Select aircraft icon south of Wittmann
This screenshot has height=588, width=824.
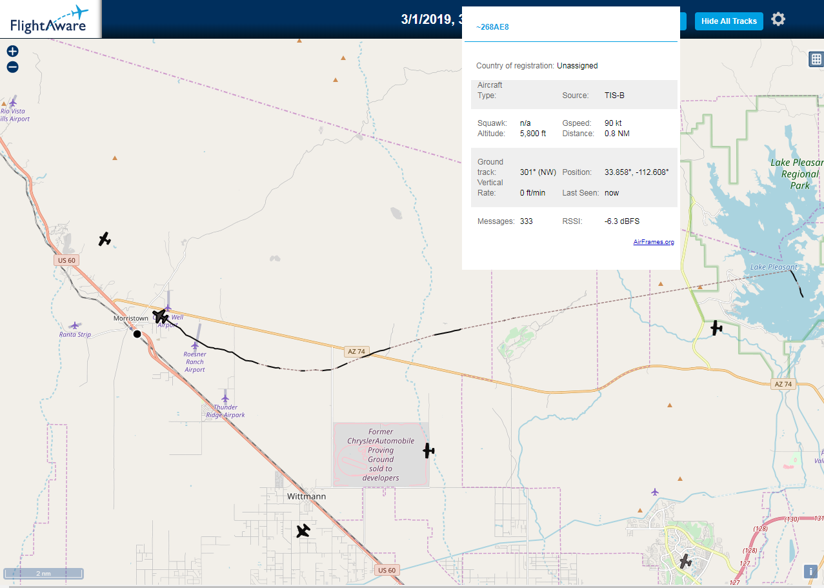point(303,531)
